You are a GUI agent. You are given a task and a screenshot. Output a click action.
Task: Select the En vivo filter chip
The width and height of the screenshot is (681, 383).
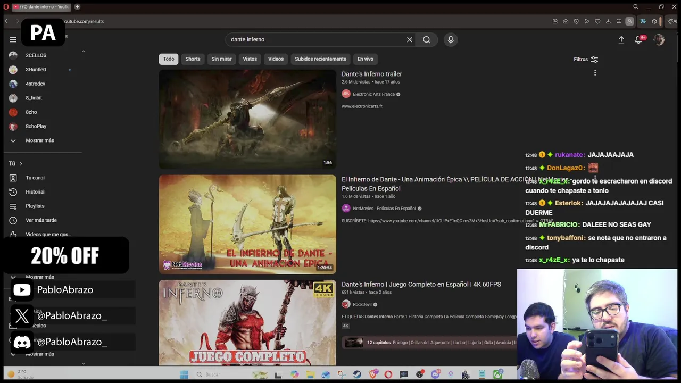pyautogui.click(x=365, y=59)
